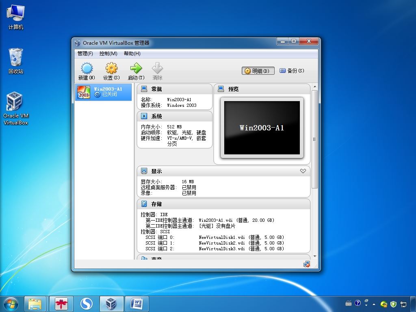The width and height of the screenshot is (416, 312).
Task: Click the 常规 general section header icon
Action: 144,89
